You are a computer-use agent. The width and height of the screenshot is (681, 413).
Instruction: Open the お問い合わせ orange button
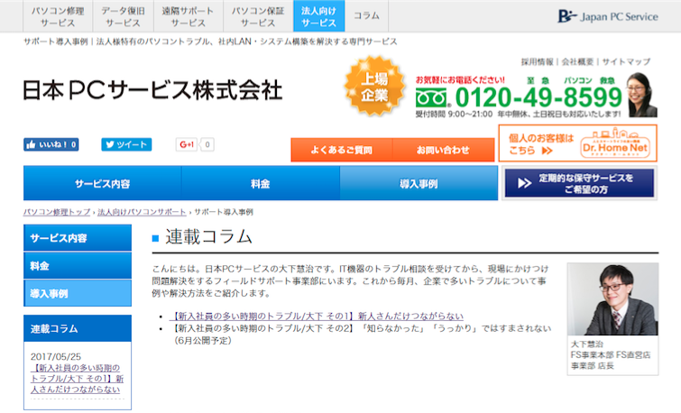[x=443, y=150]
